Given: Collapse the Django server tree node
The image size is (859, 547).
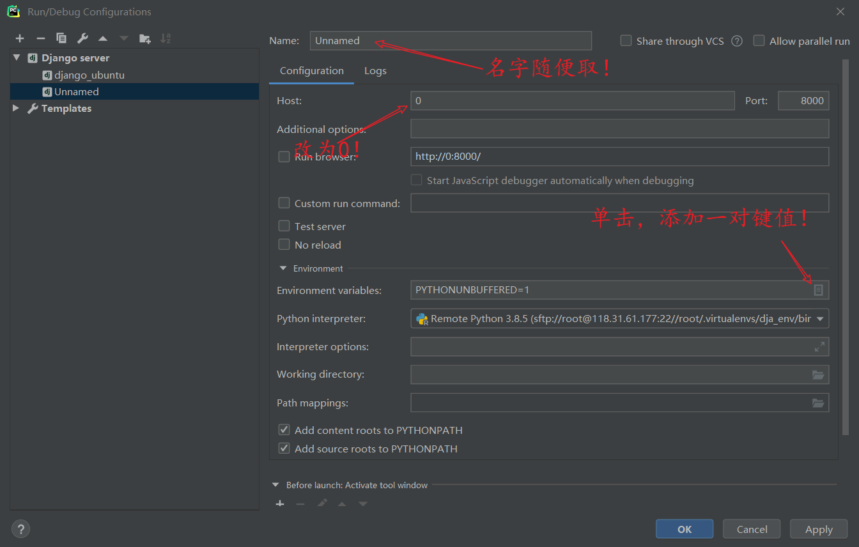Looking at the screenshot, I should point(17,58).
